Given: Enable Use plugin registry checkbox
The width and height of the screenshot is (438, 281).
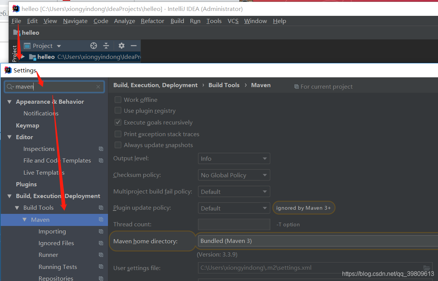Looking at the screenshot, I should pos(118,111).
